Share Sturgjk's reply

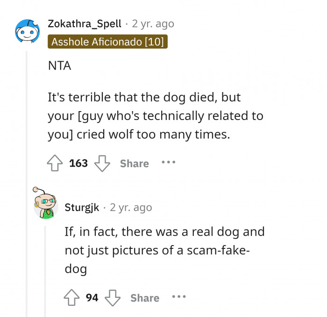tap(145, 298)
